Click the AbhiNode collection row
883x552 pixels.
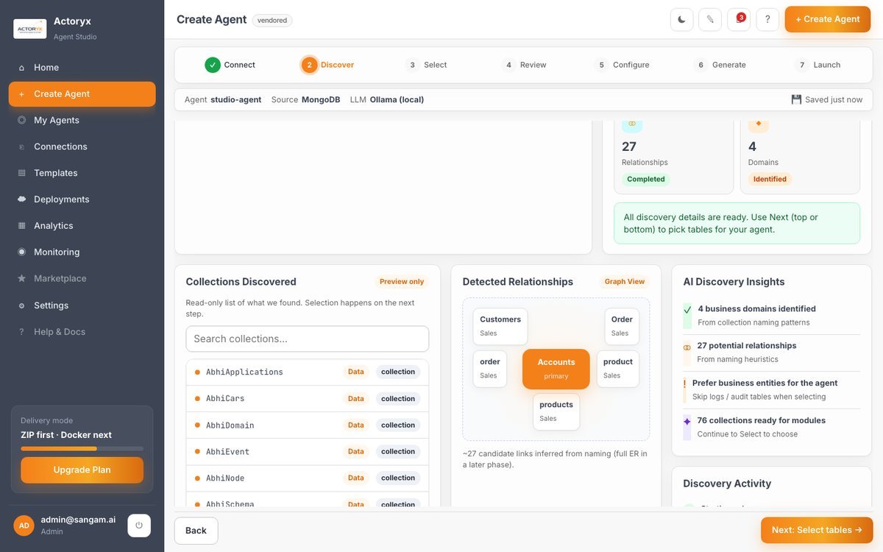(x=308, y=478)
